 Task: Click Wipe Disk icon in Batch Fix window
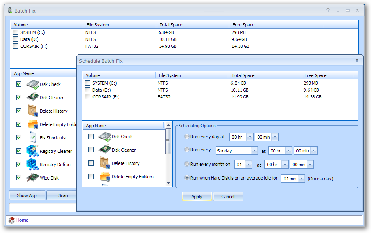[33, 177]
